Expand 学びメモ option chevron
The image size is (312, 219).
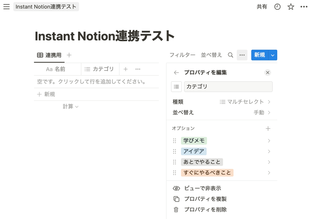pos(269,141)
